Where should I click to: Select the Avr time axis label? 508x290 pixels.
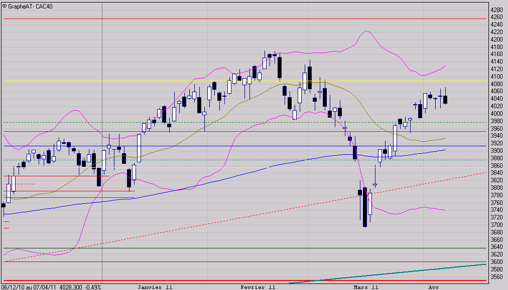[x=434, y=287]
